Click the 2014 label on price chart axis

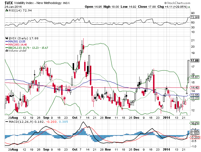[166, 118]
